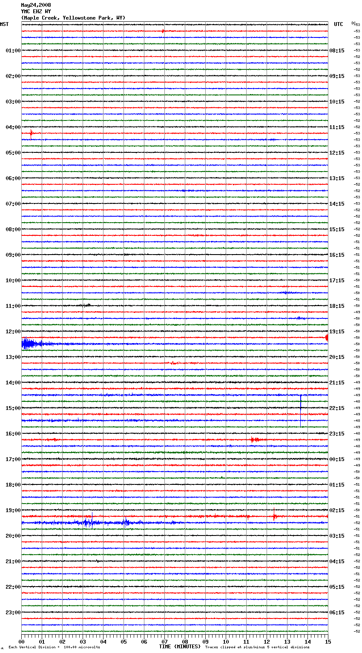Click minute 05 on the bottom axis
The height and width of the screenshot is (653, 362).
(x=124, y=642)
